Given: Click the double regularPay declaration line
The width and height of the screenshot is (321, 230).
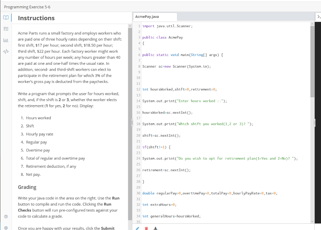Looking at the screenshot, I should [x=210, y=193].
